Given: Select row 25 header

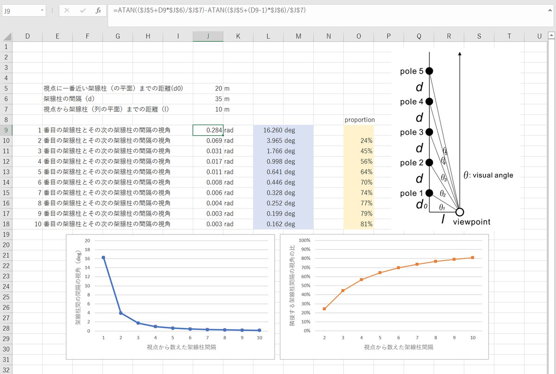Looking at the screenshot, I should (6, 297).
